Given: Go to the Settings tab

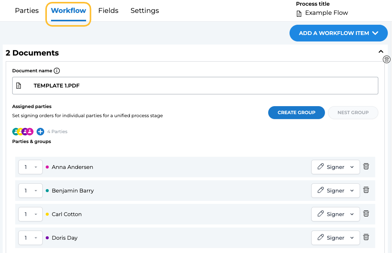Looking at the screenshot, I should click(145, 11).
